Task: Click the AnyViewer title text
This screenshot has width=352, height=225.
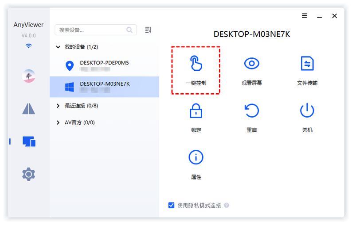Action: coord(28,25)
